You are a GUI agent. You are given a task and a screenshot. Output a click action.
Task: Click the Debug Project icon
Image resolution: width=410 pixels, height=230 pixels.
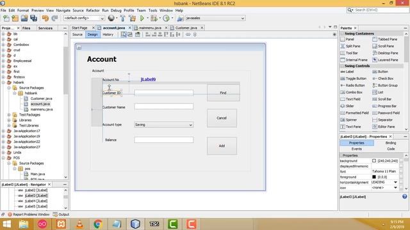coord(154,18)
